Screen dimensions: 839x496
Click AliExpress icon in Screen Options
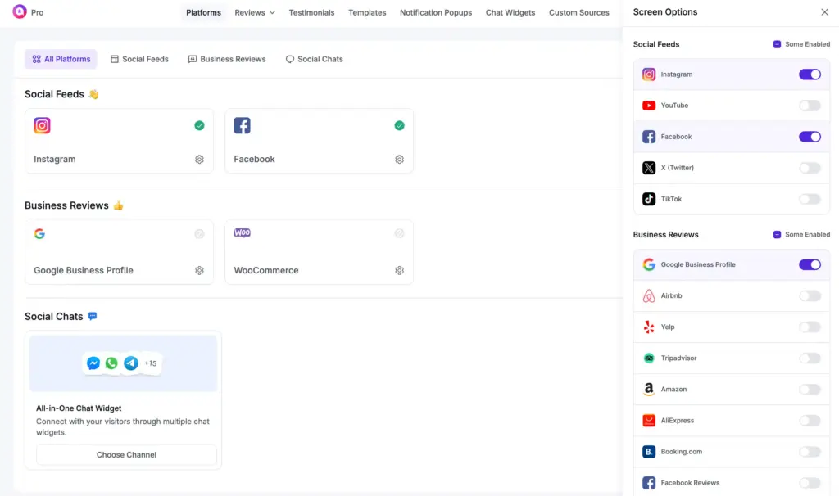(x=649, y=421)
